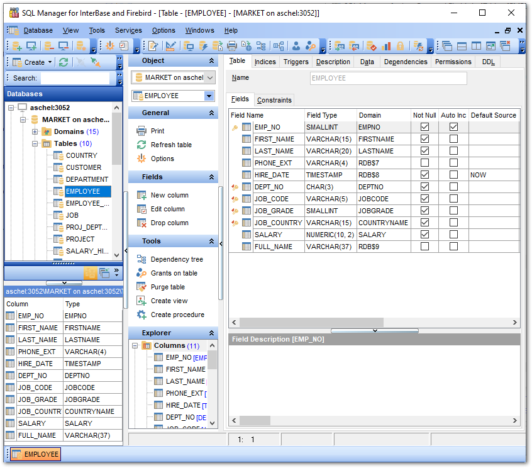Open the Dependency tree tool
Image resolution: width=532 pixels, height=468 pixels.
coord(176,259)
